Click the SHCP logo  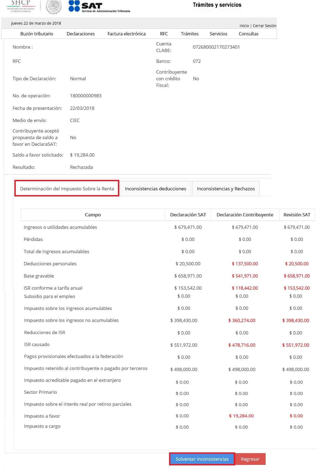(x=21, y=6)
